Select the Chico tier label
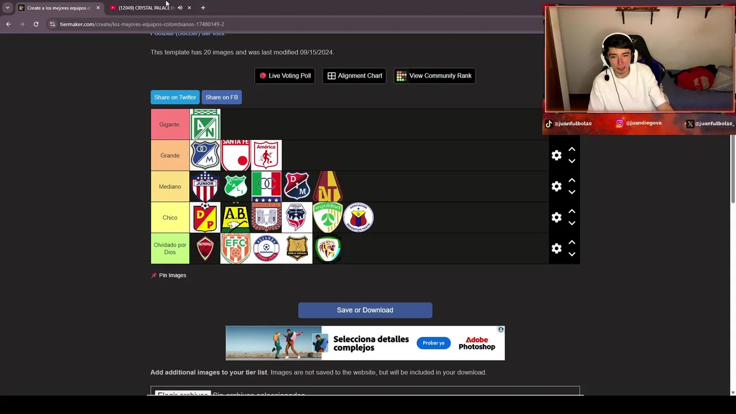 pyautogui.click(x=170, y=217)
